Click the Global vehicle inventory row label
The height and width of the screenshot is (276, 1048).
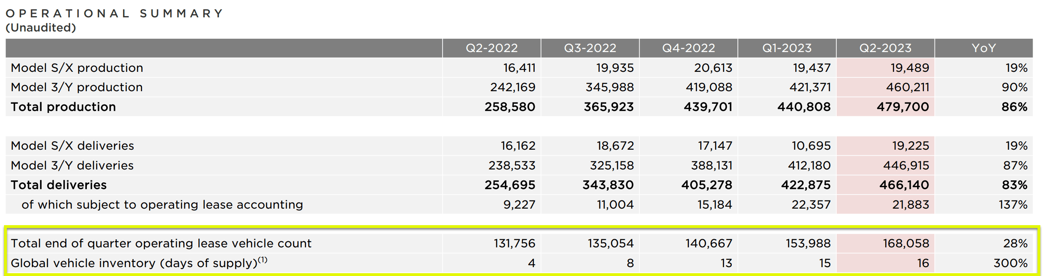[x=139, y=263]
